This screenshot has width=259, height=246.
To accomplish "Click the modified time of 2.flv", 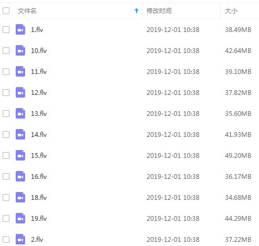I will click(173, 240).
